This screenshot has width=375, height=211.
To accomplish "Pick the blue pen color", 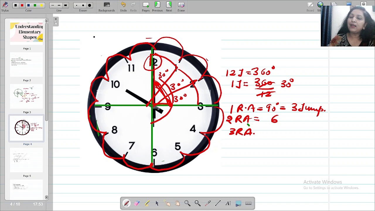I will (28, 5).
